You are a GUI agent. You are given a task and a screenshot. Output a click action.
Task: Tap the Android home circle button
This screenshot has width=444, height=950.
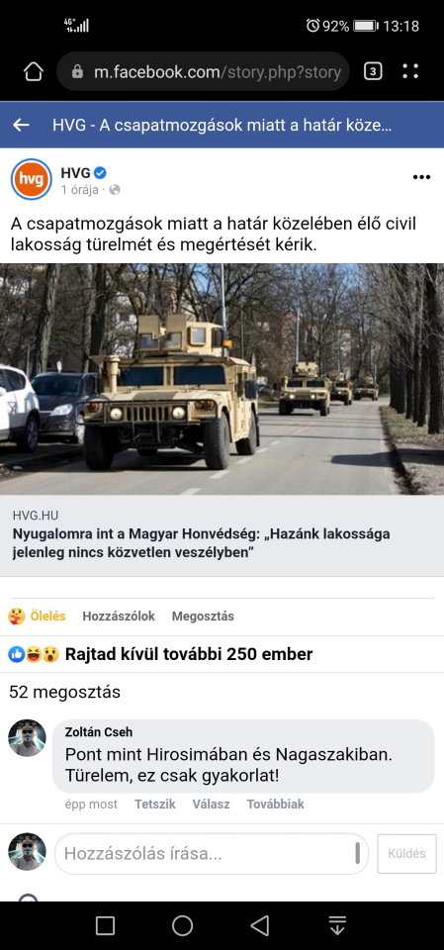[x=182, y=925]
